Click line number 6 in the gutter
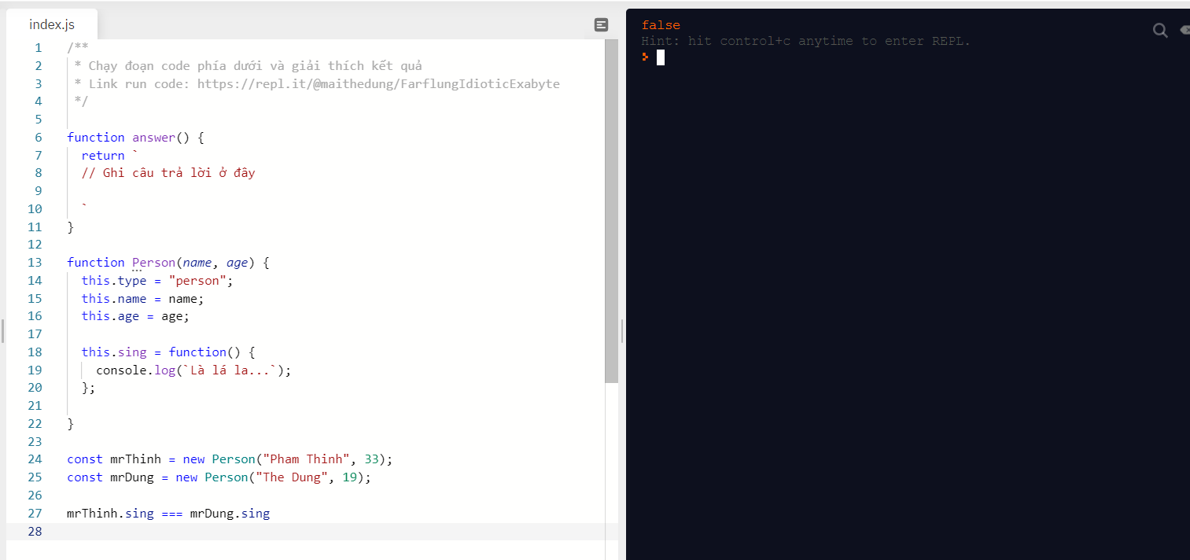The image size is (1190, 560). pyautogui.click(x=38, y=138)
